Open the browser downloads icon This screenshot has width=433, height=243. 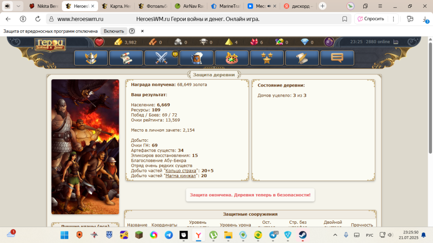point(425,19)
